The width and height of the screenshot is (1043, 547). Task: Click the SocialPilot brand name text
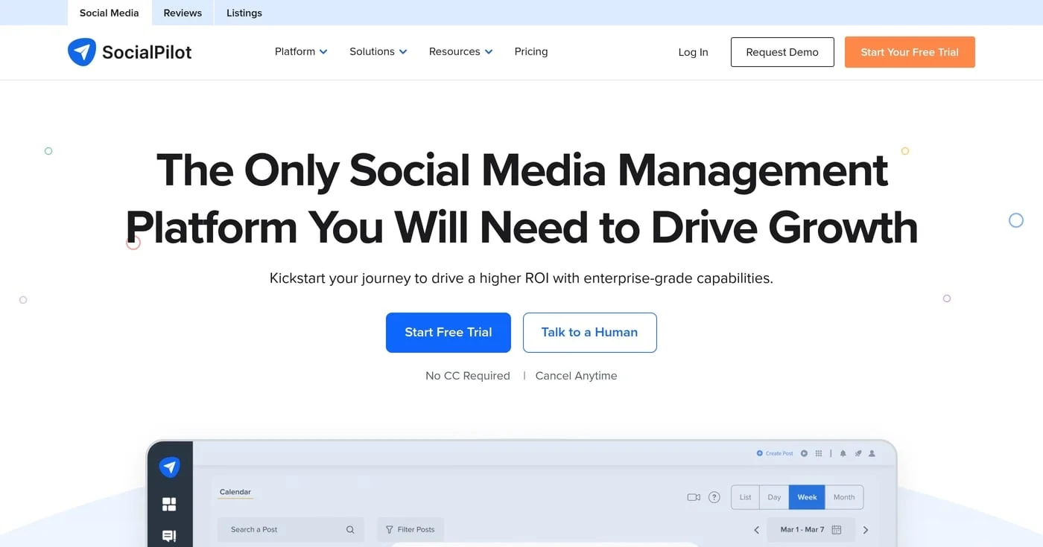[x=147, y=52]
